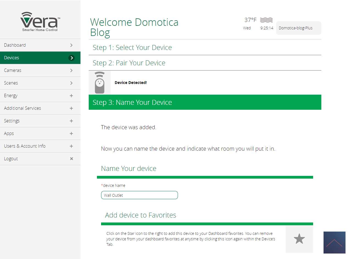Image resolution: width=351 pixels, height=259 pixels.
Task: Click the detected wall outlet device icon
Action: pos(99,83)
